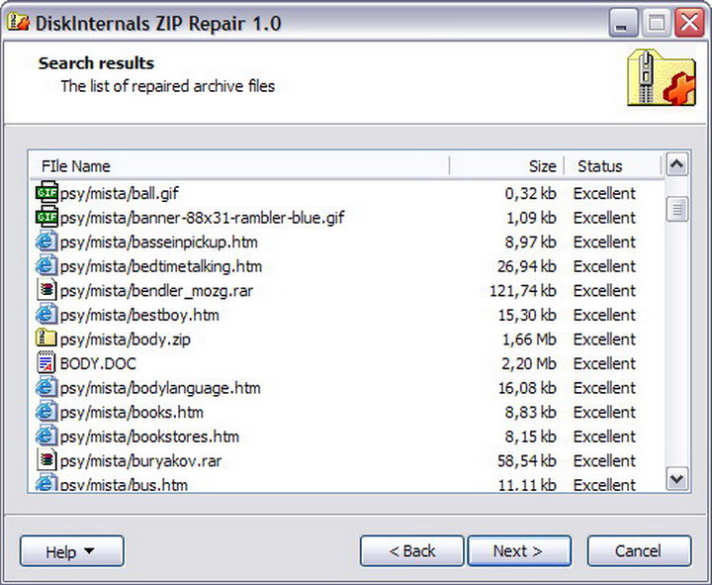
Task: Select psy/mista/bookstores.htm file name
Action: [149, 437]
